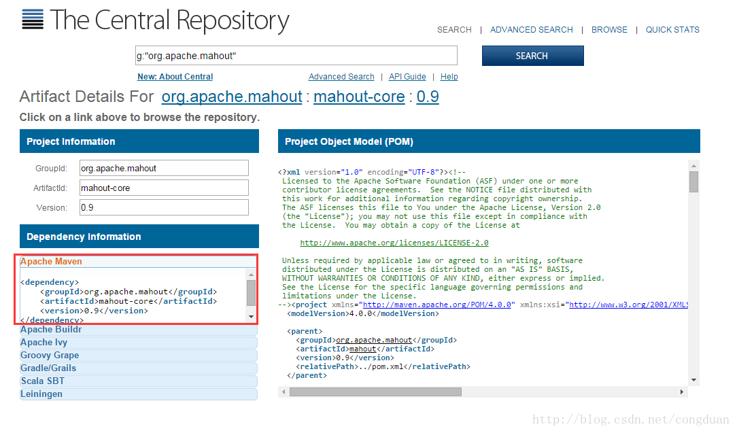Image resolution: width=737 pixels, height=433 pixels.
Task: Click the POM vertical scrollbar thumb
Action: (693, 182)
